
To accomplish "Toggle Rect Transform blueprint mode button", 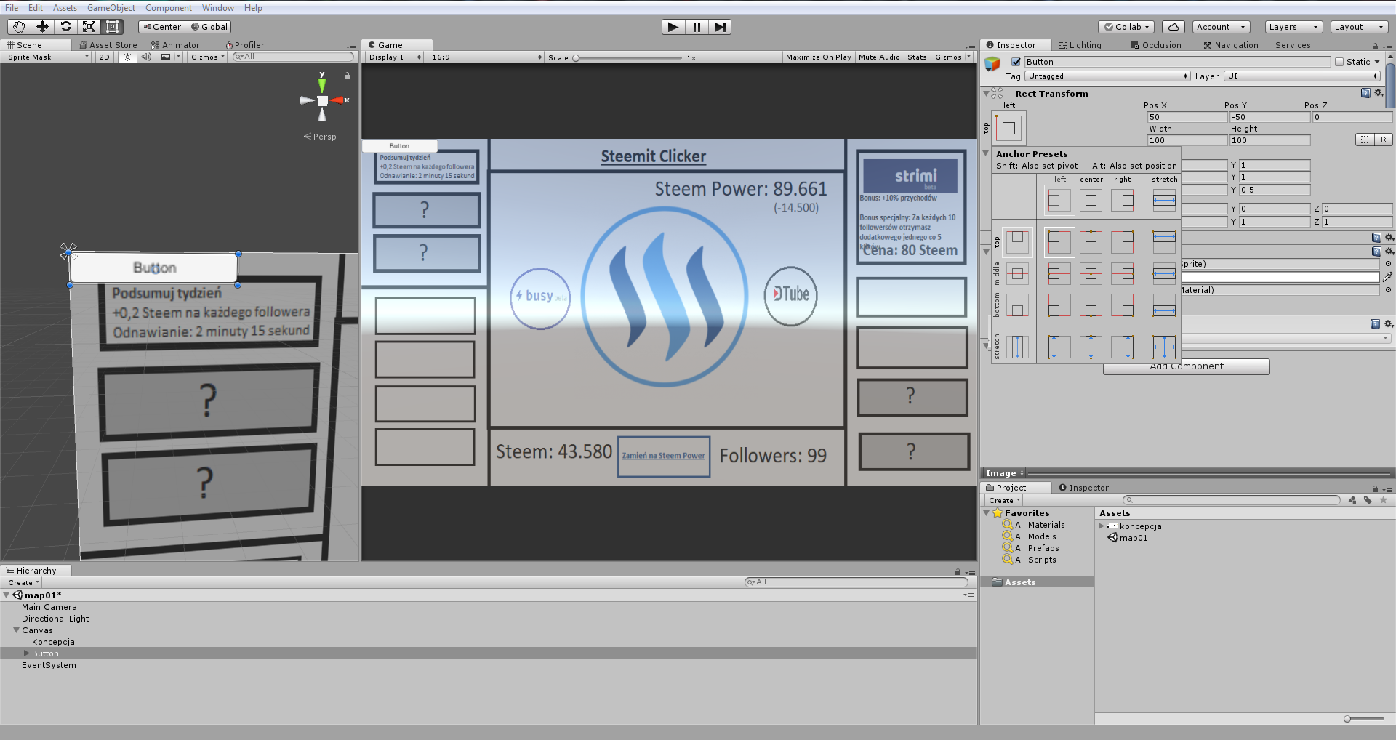I will [x=1365, y=140].
